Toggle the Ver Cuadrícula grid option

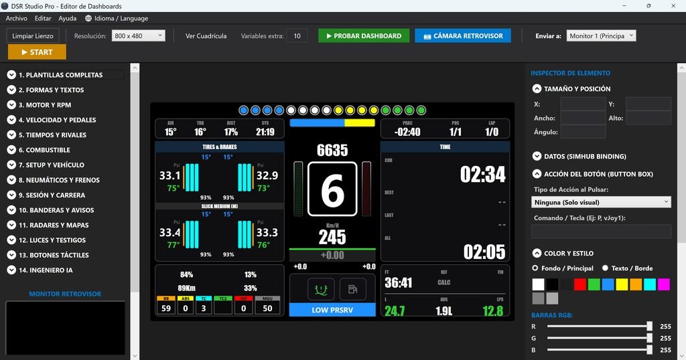pyautogui.click(x=206, y=36)
